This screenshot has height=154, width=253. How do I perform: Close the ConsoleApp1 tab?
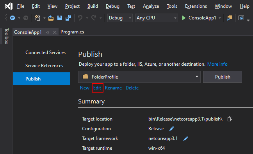tap(55, 32)
